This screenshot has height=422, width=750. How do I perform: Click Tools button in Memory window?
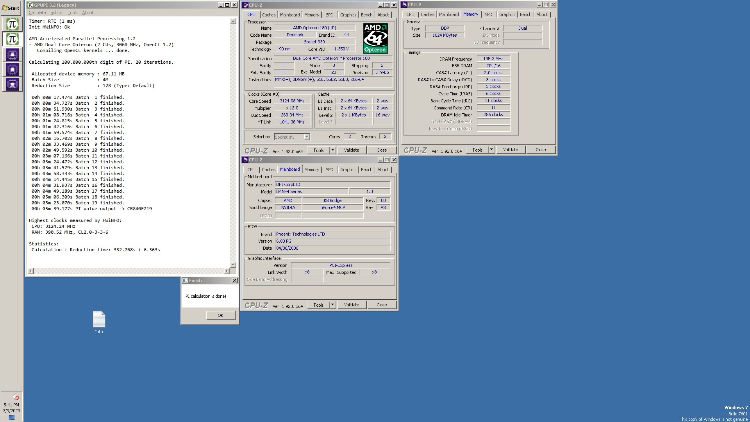pos(477,150)
